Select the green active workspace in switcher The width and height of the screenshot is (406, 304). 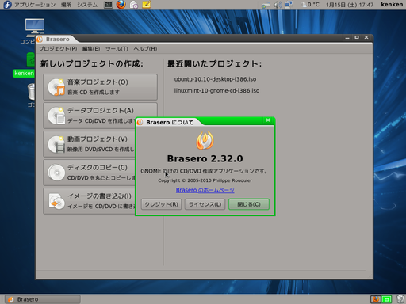point(386,299)
